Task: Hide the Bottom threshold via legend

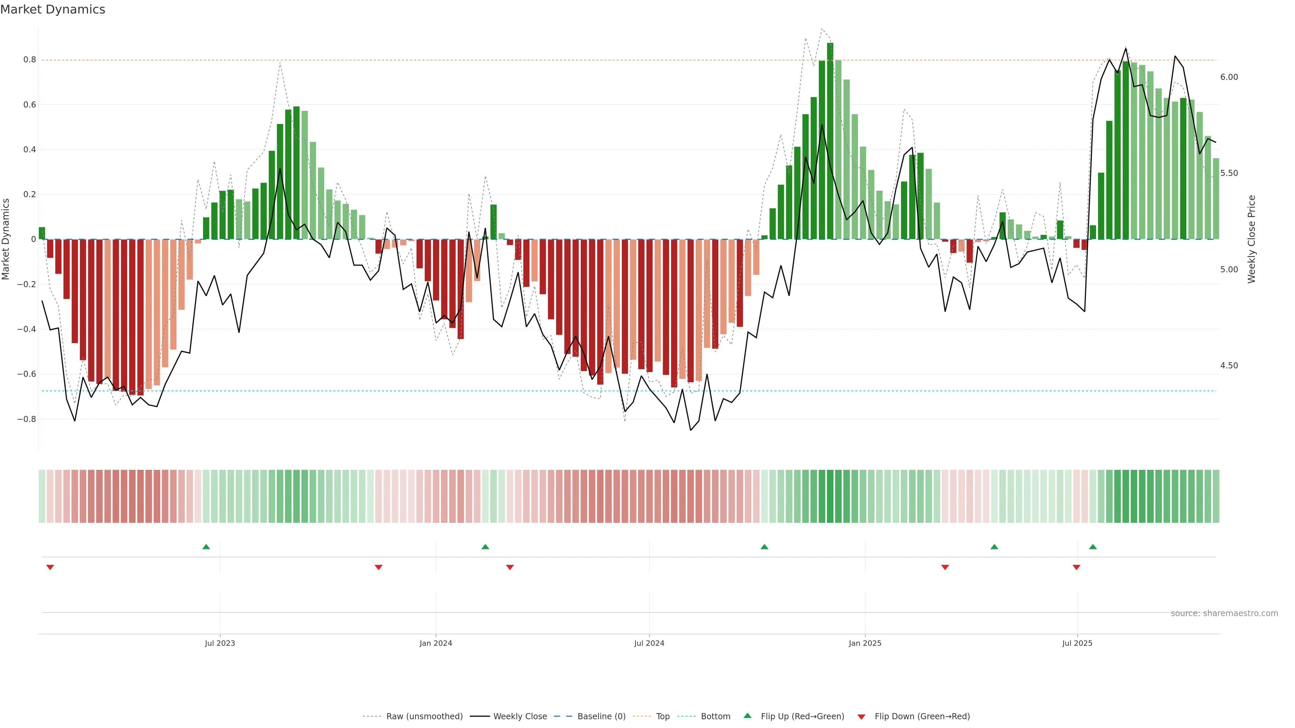Action: [x=715, y=717]
